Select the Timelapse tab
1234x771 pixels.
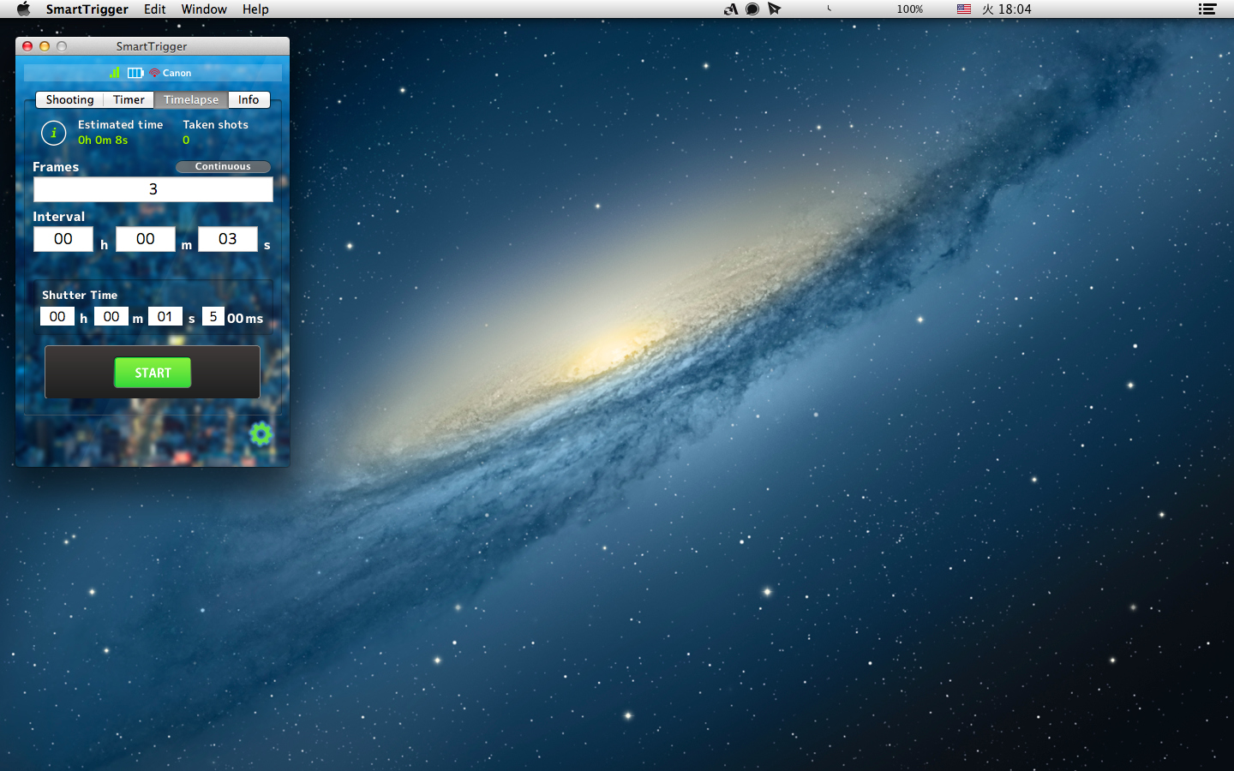(x=191, y=99)
